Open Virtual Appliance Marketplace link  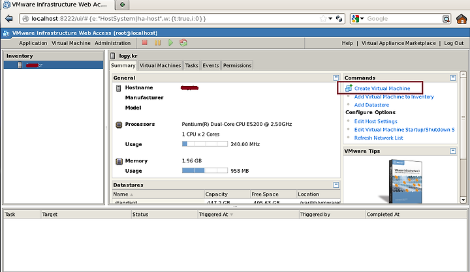(399, 43)
